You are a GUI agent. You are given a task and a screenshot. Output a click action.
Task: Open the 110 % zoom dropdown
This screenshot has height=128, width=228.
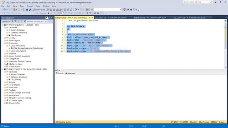click(63, 70)
